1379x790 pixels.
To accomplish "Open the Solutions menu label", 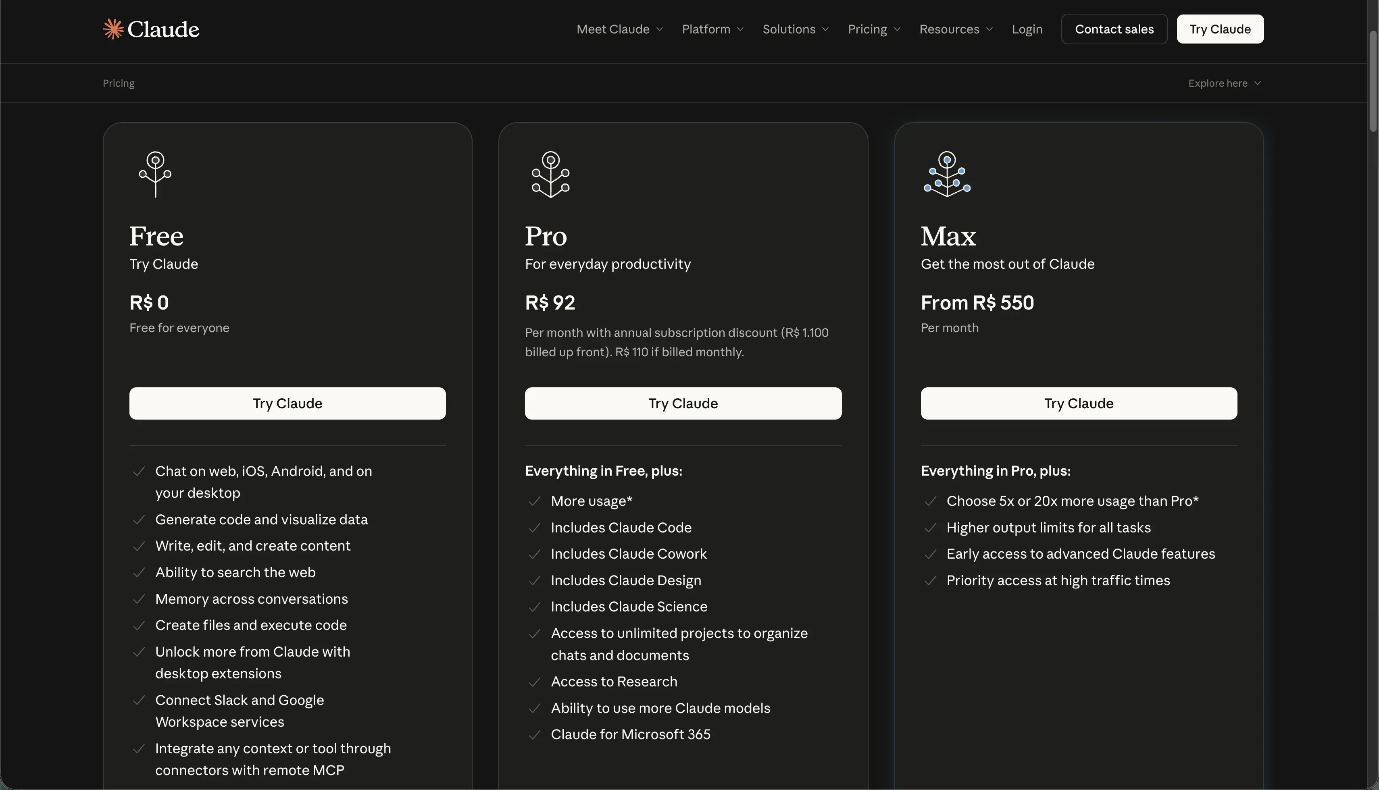I will tap(789, 29).
